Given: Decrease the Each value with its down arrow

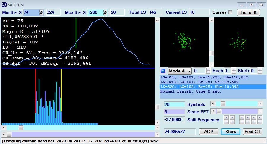Looking at the screenshot, I should [234, 72].
